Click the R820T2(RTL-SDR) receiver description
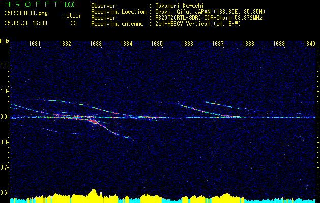Image resolution: width=320 pixels, height=203 pixels. click(x=209, y=18)
